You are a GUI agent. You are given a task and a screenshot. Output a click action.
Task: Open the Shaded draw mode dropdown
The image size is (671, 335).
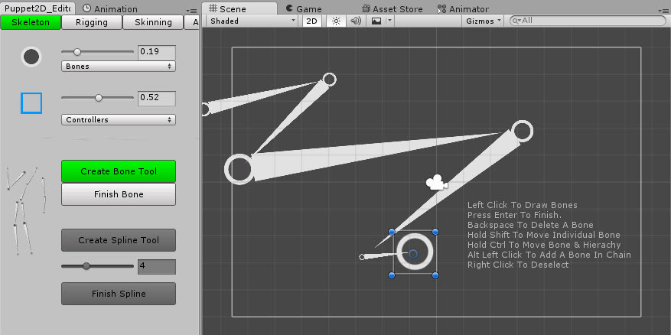click(x=252, y=21)
